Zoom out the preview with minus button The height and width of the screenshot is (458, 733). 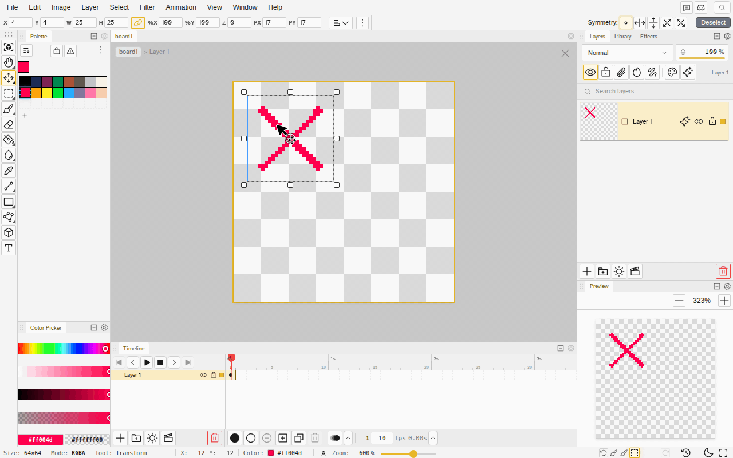point(679,301)
